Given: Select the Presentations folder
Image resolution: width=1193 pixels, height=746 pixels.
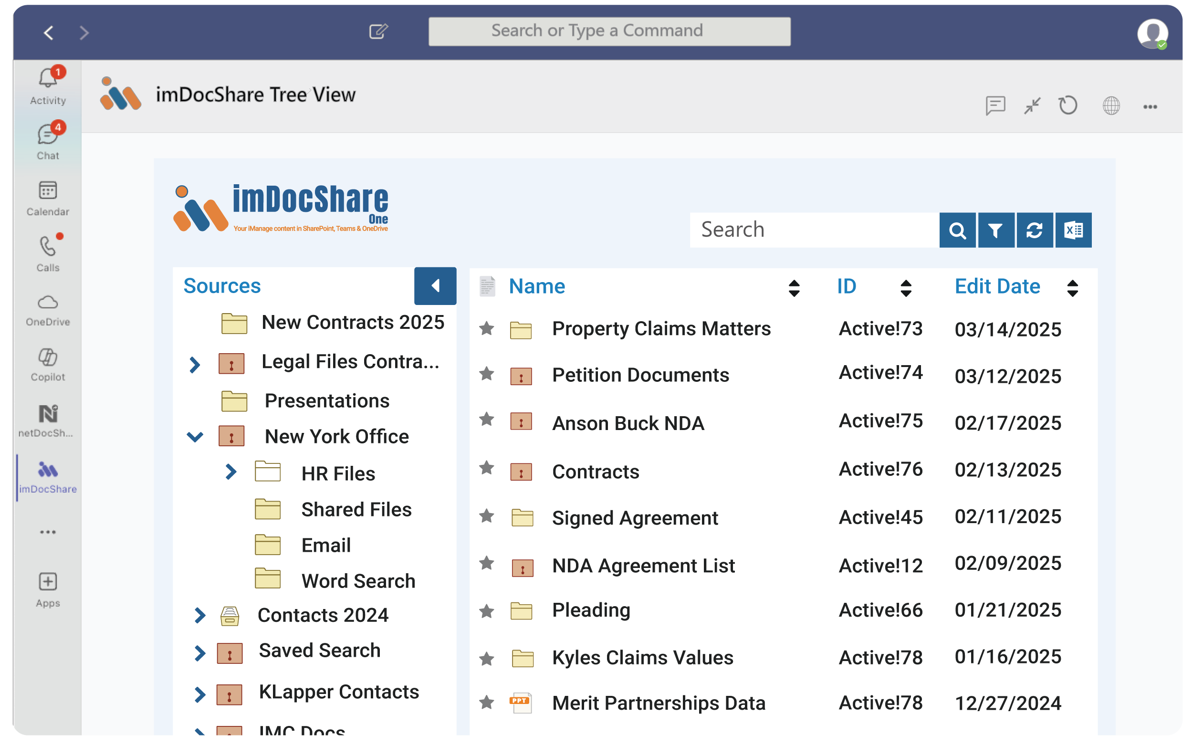Looking at the screenshot, I should pyautogui.click(x=305, y=400).
